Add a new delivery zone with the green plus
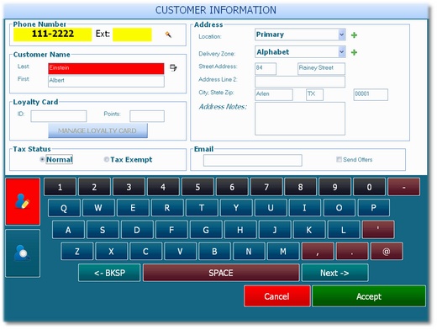 (354, 52)
